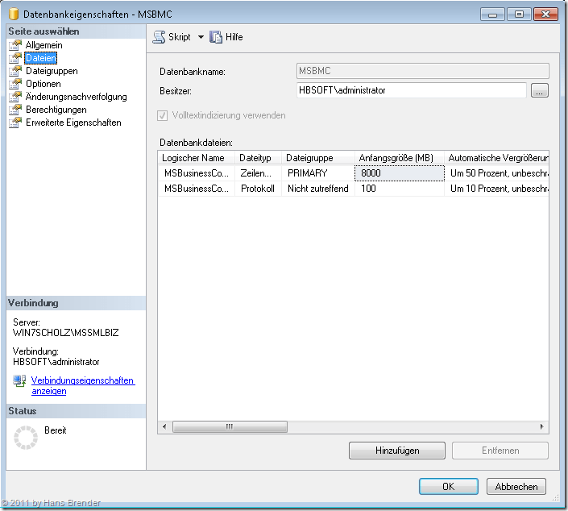The width and height of the screenshot is (568, 511).
Task: Click the Entfernen button
Action: (x=500, y=451)
